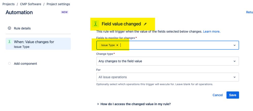Click the pencil edit icon beside Field value changed

[x=145, y=24]
